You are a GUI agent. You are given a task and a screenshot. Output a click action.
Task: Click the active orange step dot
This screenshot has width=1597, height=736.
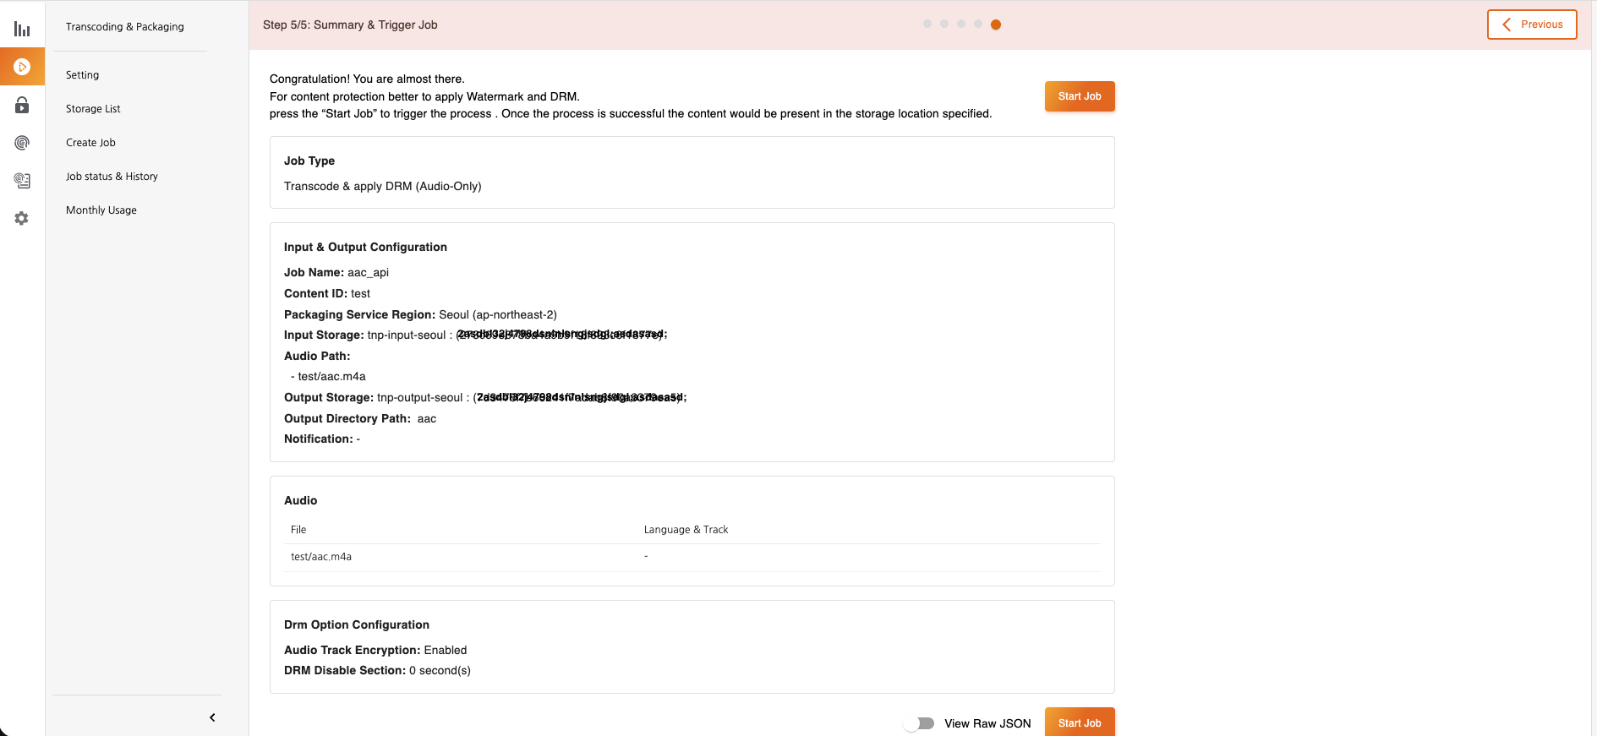[996, 25]
